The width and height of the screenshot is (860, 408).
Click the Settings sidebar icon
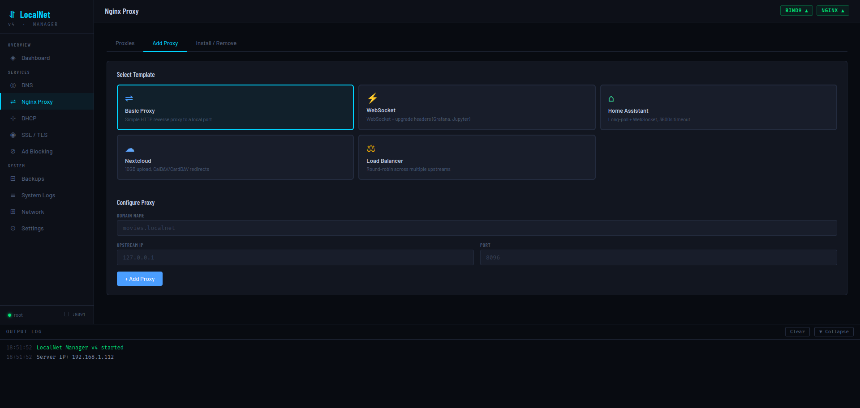click(13, 229)
